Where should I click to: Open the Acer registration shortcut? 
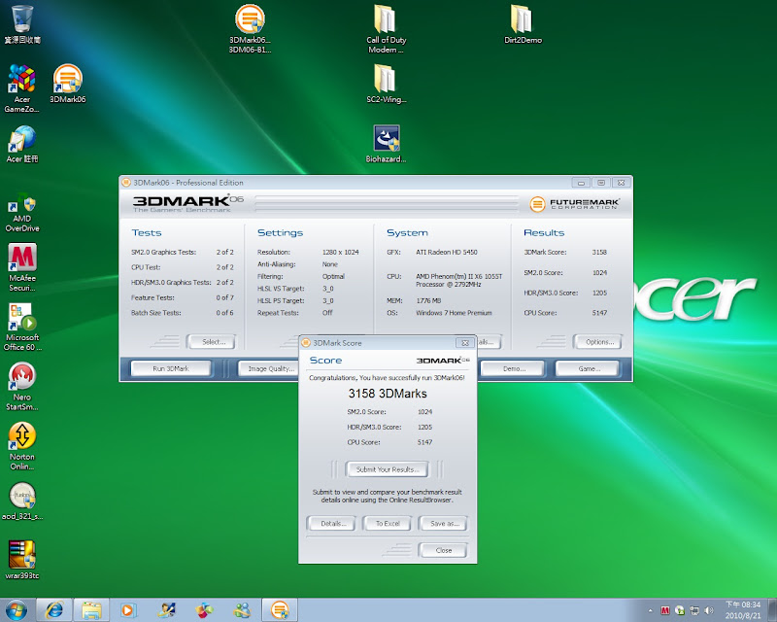(21, 144)
